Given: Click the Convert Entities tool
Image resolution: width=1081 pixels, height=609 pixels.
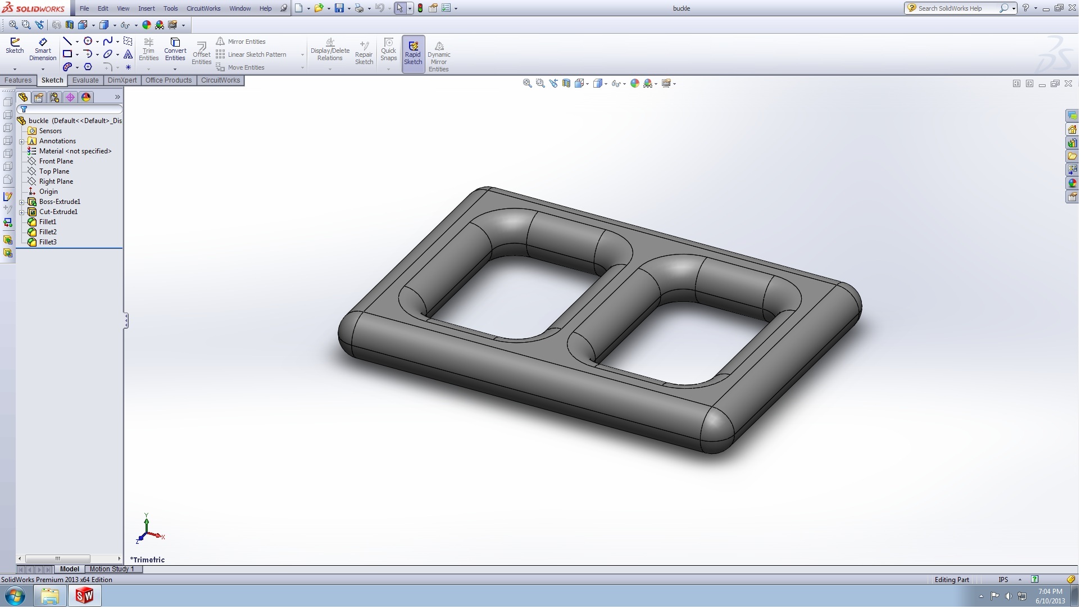Looking at the screenshot, I should [175, 49].
